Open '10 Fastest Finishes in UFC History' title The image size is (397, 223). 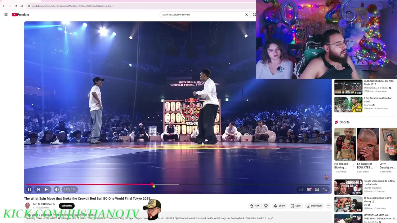377,199
